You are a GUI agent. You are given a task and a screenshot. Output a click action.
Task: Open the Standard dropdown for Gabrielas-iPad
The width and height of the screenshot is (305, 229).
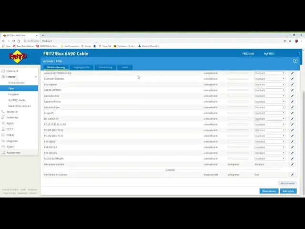(x=270, y=96)
